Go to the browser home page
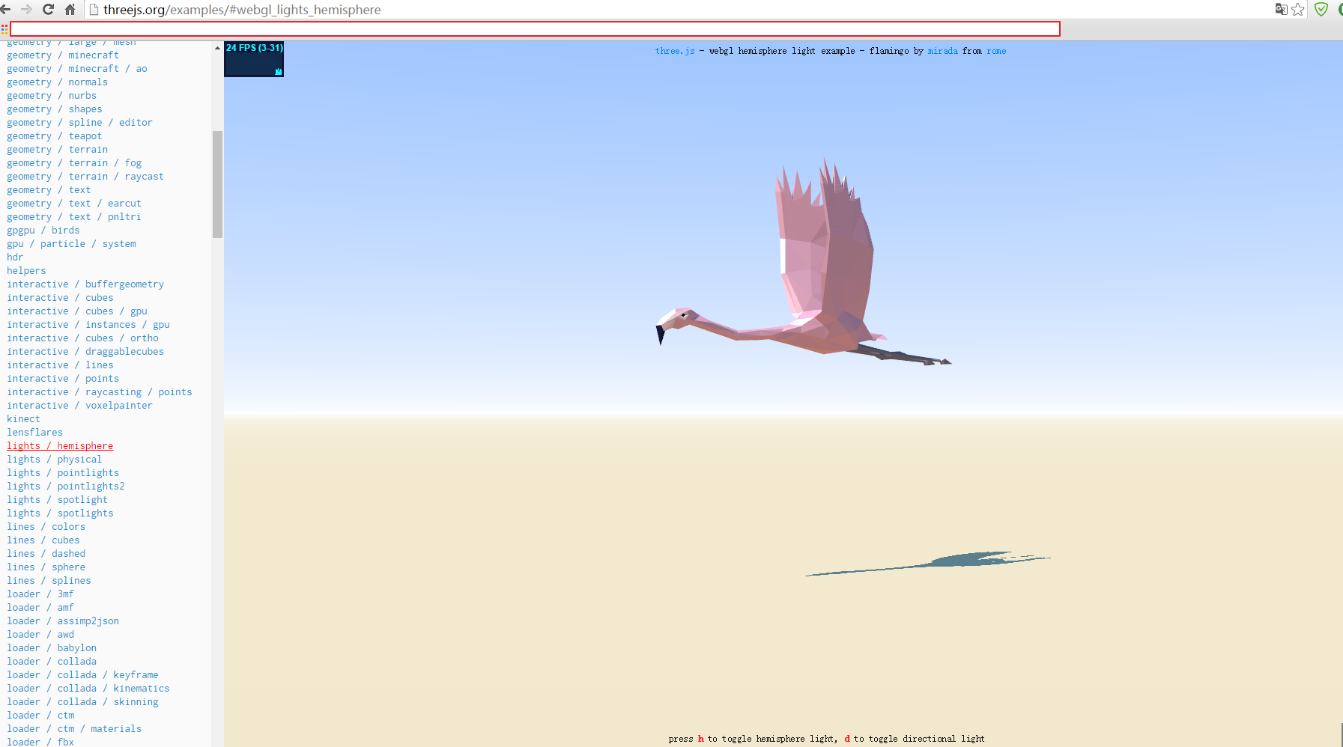The image size is (1343, 747). coord(70,9)
